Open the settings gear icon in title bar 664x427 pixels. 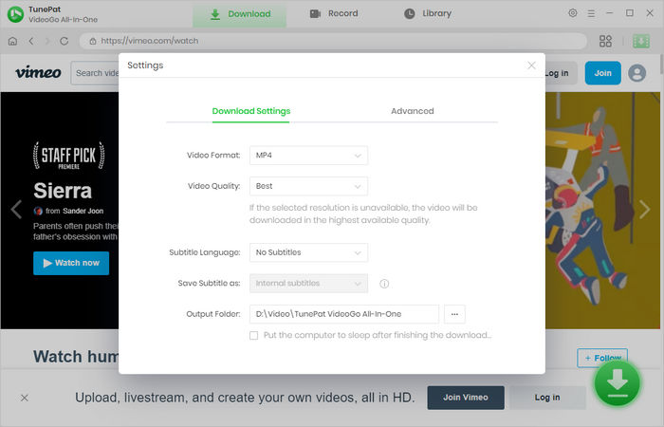coord(573,13)
